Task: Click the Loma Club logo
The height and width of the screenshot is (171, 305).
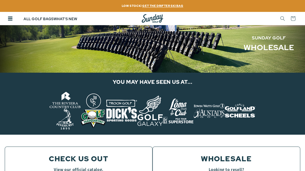Action: click(178, 107)
